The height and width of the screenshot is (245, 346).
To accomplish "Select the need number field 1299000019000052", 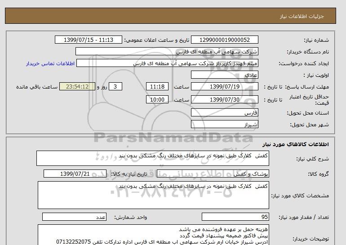I will pyautogui.click(x=224, y=40).
